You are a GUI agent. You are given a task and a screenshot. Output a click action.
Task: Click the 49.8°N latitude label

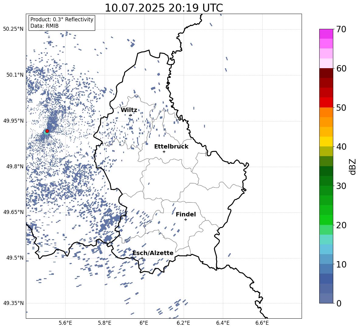point(15,166)
